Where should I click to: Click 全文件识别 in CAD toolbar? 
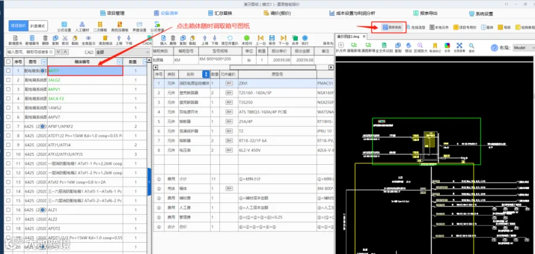click(x=384, y=48)
